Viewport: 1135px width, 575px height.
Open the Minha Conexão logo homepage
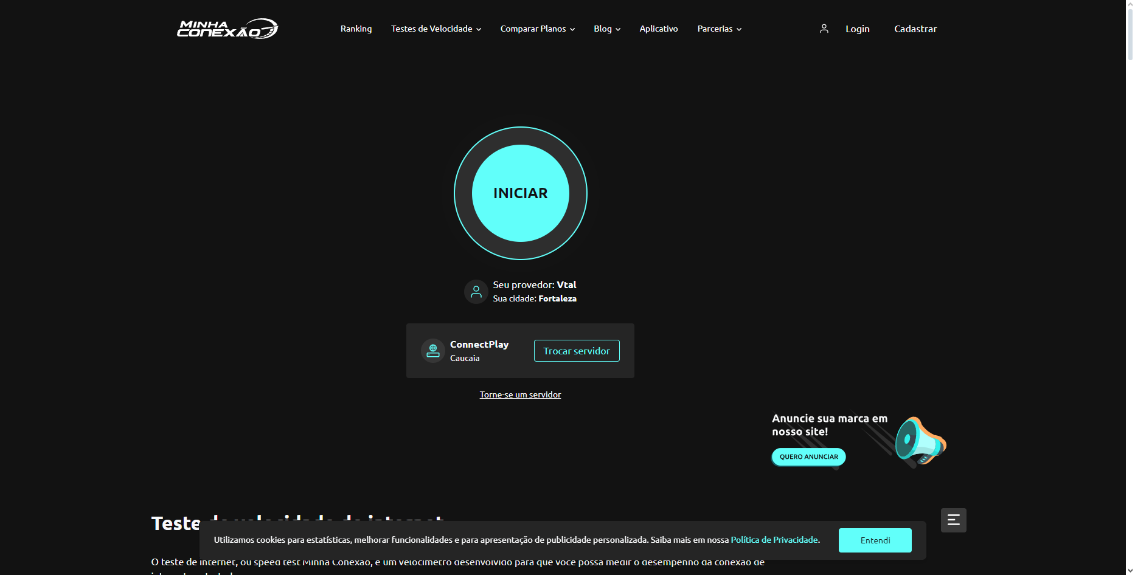tap(227, 29)
